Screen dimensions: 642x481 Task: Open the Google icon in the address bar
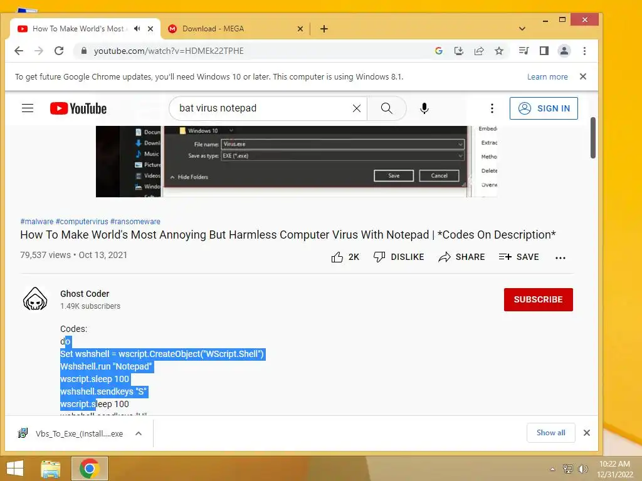[438, 51]
